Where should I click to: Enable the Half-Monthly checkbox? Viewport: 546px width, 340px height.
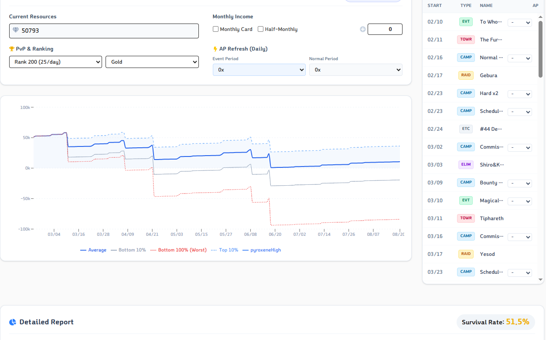[260, 29]
